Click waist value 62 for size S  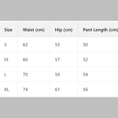coord(25,44)
